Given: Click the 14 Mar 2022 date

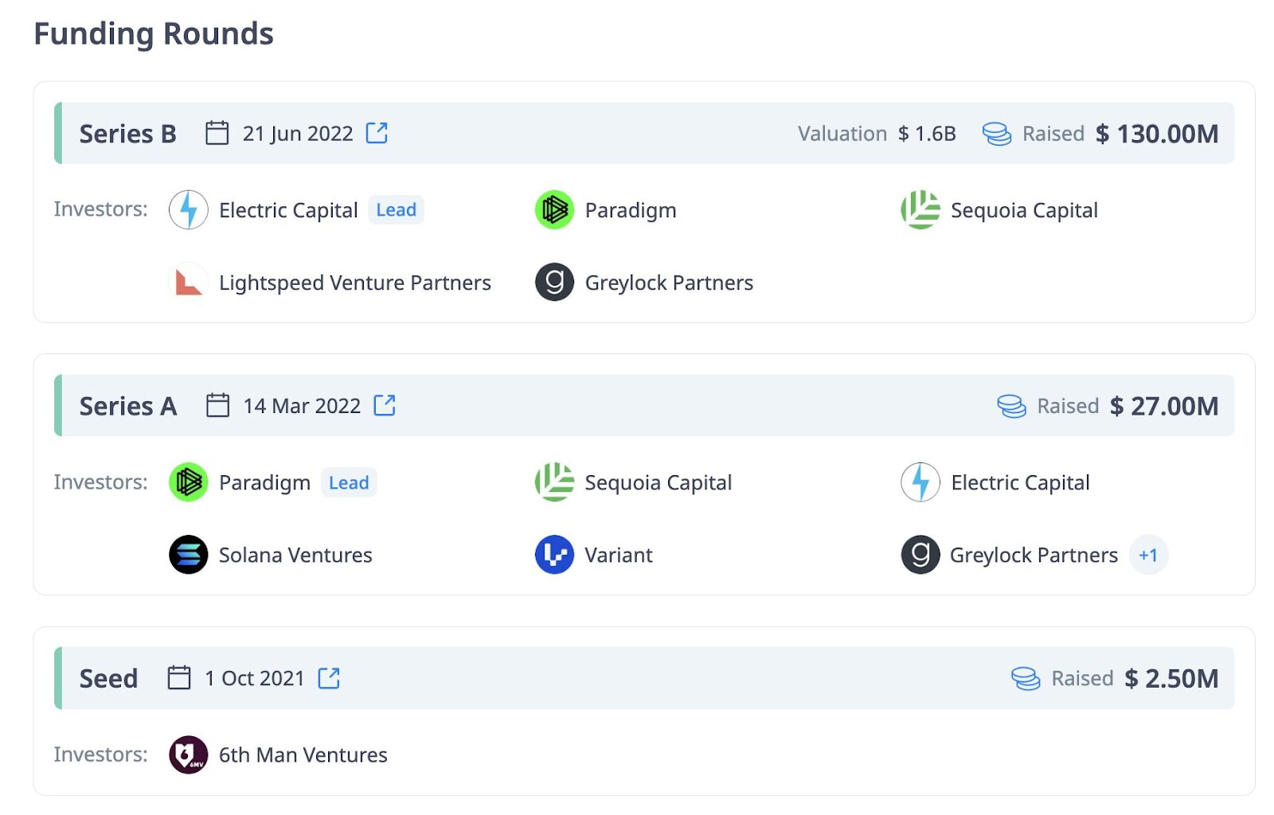Looking at the screenshot, I should tap(302, 406).
